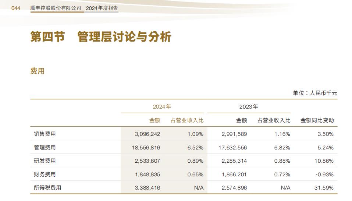Click value 3,388,416 in 所得税费用 row
This screenshot has width=352, height=201.
click(x=147, y=188)
